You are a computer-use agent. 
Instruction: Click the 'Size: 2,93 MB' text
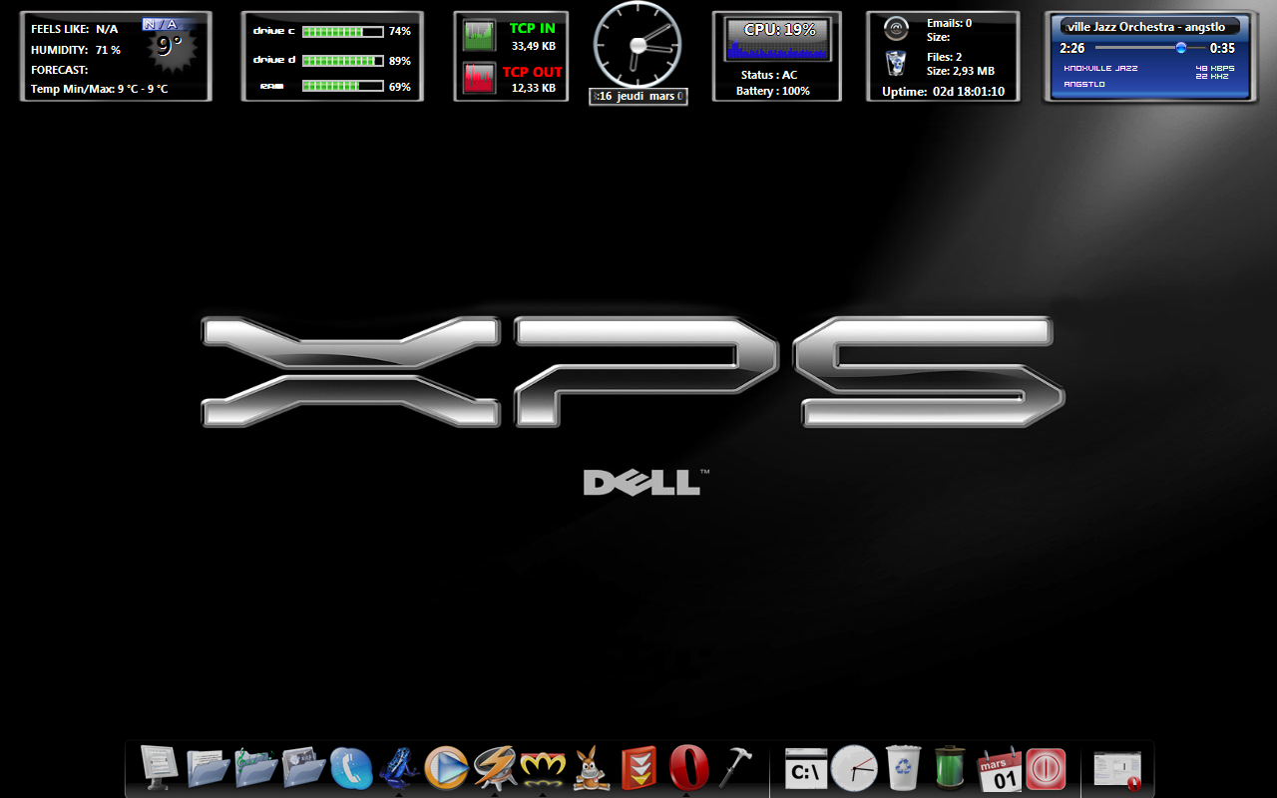[x=961, y=71]
